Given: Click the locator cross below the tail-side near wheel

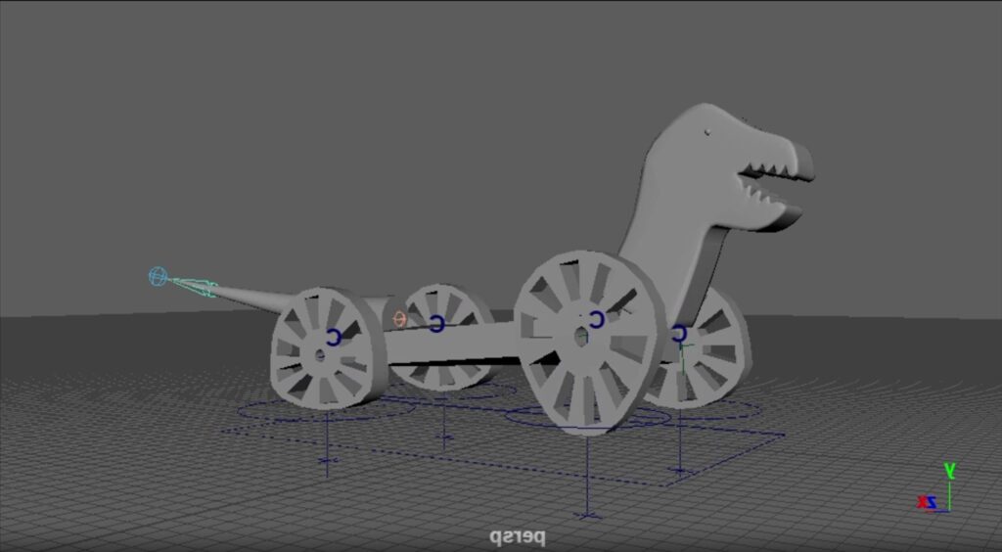Looking at the screenshot, I should click(327, 460).
